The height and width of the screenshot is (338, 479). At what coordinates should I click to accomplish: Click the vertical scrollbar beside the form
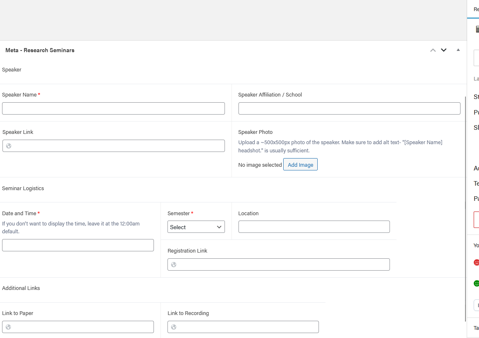click(465, 205)
